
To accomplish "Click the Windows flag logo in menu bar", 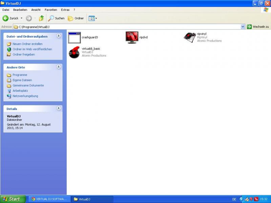I will coord(266,10).
